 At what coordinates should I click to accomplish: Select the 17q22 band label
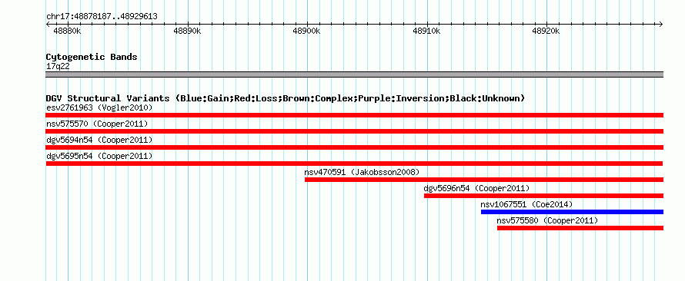[58, 67]
